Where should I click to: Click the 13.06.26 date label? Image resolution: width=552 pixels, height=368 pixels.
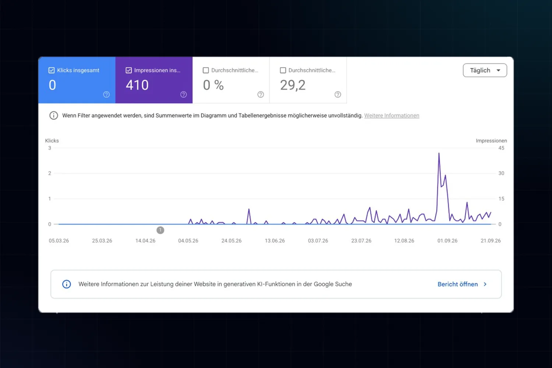(x=275, y=241)
